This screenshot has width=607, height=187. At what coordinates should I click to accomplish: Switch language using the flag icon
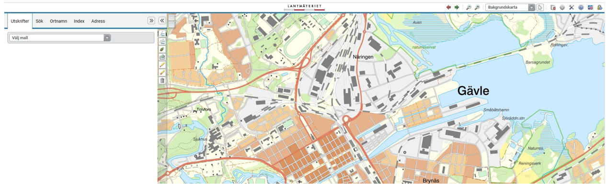pos(590,7)
